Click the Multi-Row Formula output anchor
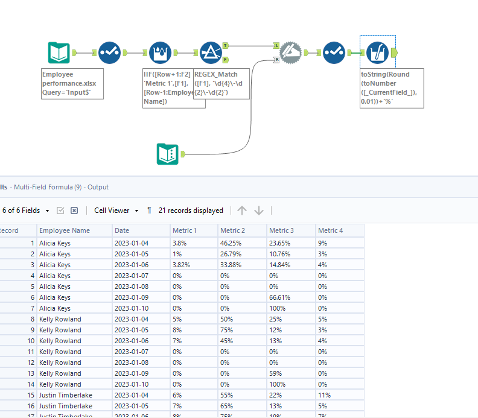The width and height of the screenshot is (478, 418). [176, 52]
